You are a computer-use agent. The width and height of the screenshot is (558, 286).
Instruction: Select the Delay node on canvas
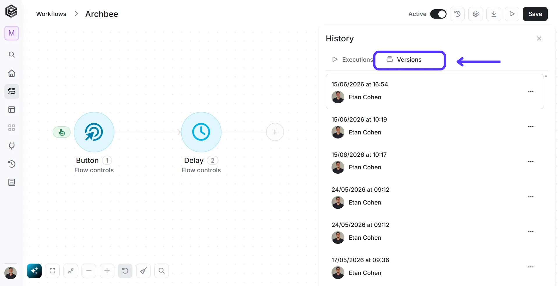click(201, 132)
